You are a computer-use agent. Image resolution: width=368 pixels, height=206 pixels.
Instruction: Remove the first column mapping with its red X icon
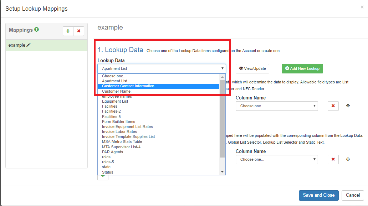(333, 106)
